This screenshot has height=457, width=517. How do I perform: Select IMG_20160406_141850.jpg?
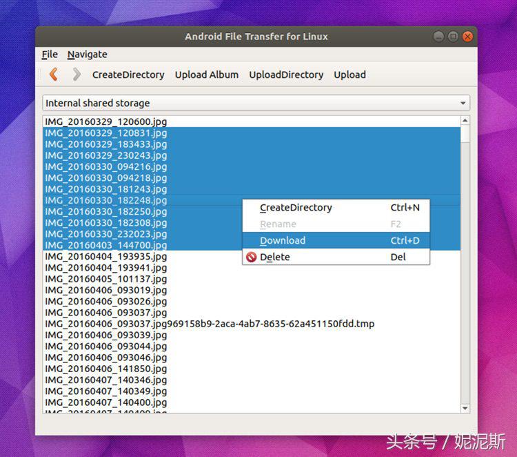click(x=252, y=369)
